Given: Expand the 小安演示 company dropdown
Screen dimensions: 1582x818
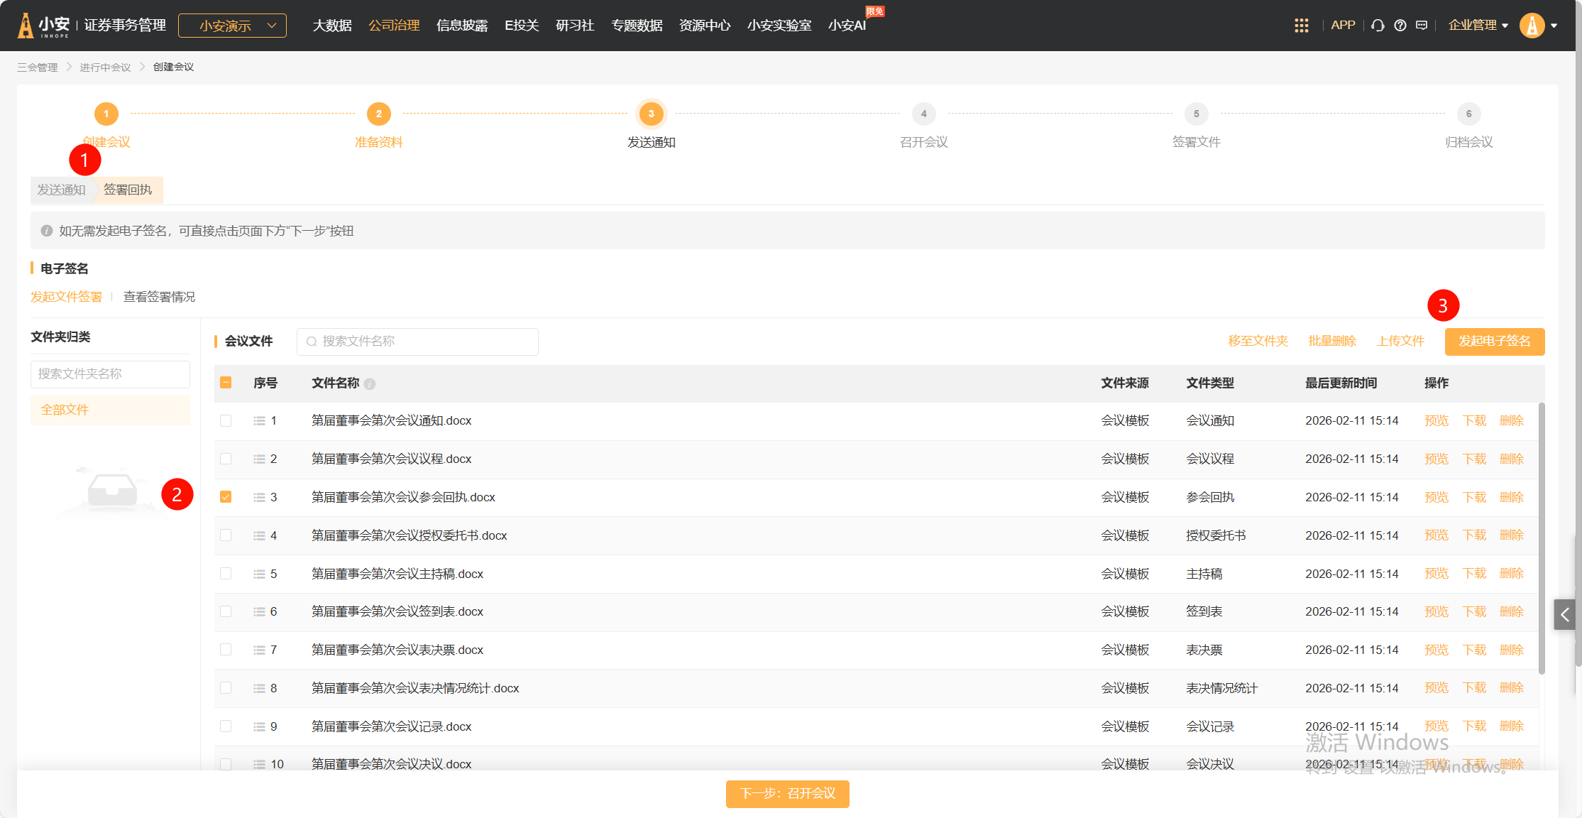Looking at the screenshot, I should pyautogui.click(x=232, y=26).
